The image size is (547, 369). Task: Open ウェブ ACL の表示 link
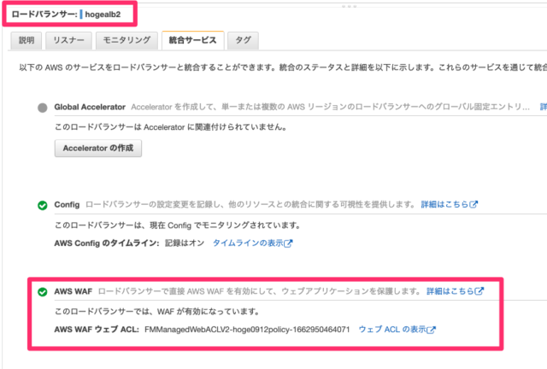point(397,330)
